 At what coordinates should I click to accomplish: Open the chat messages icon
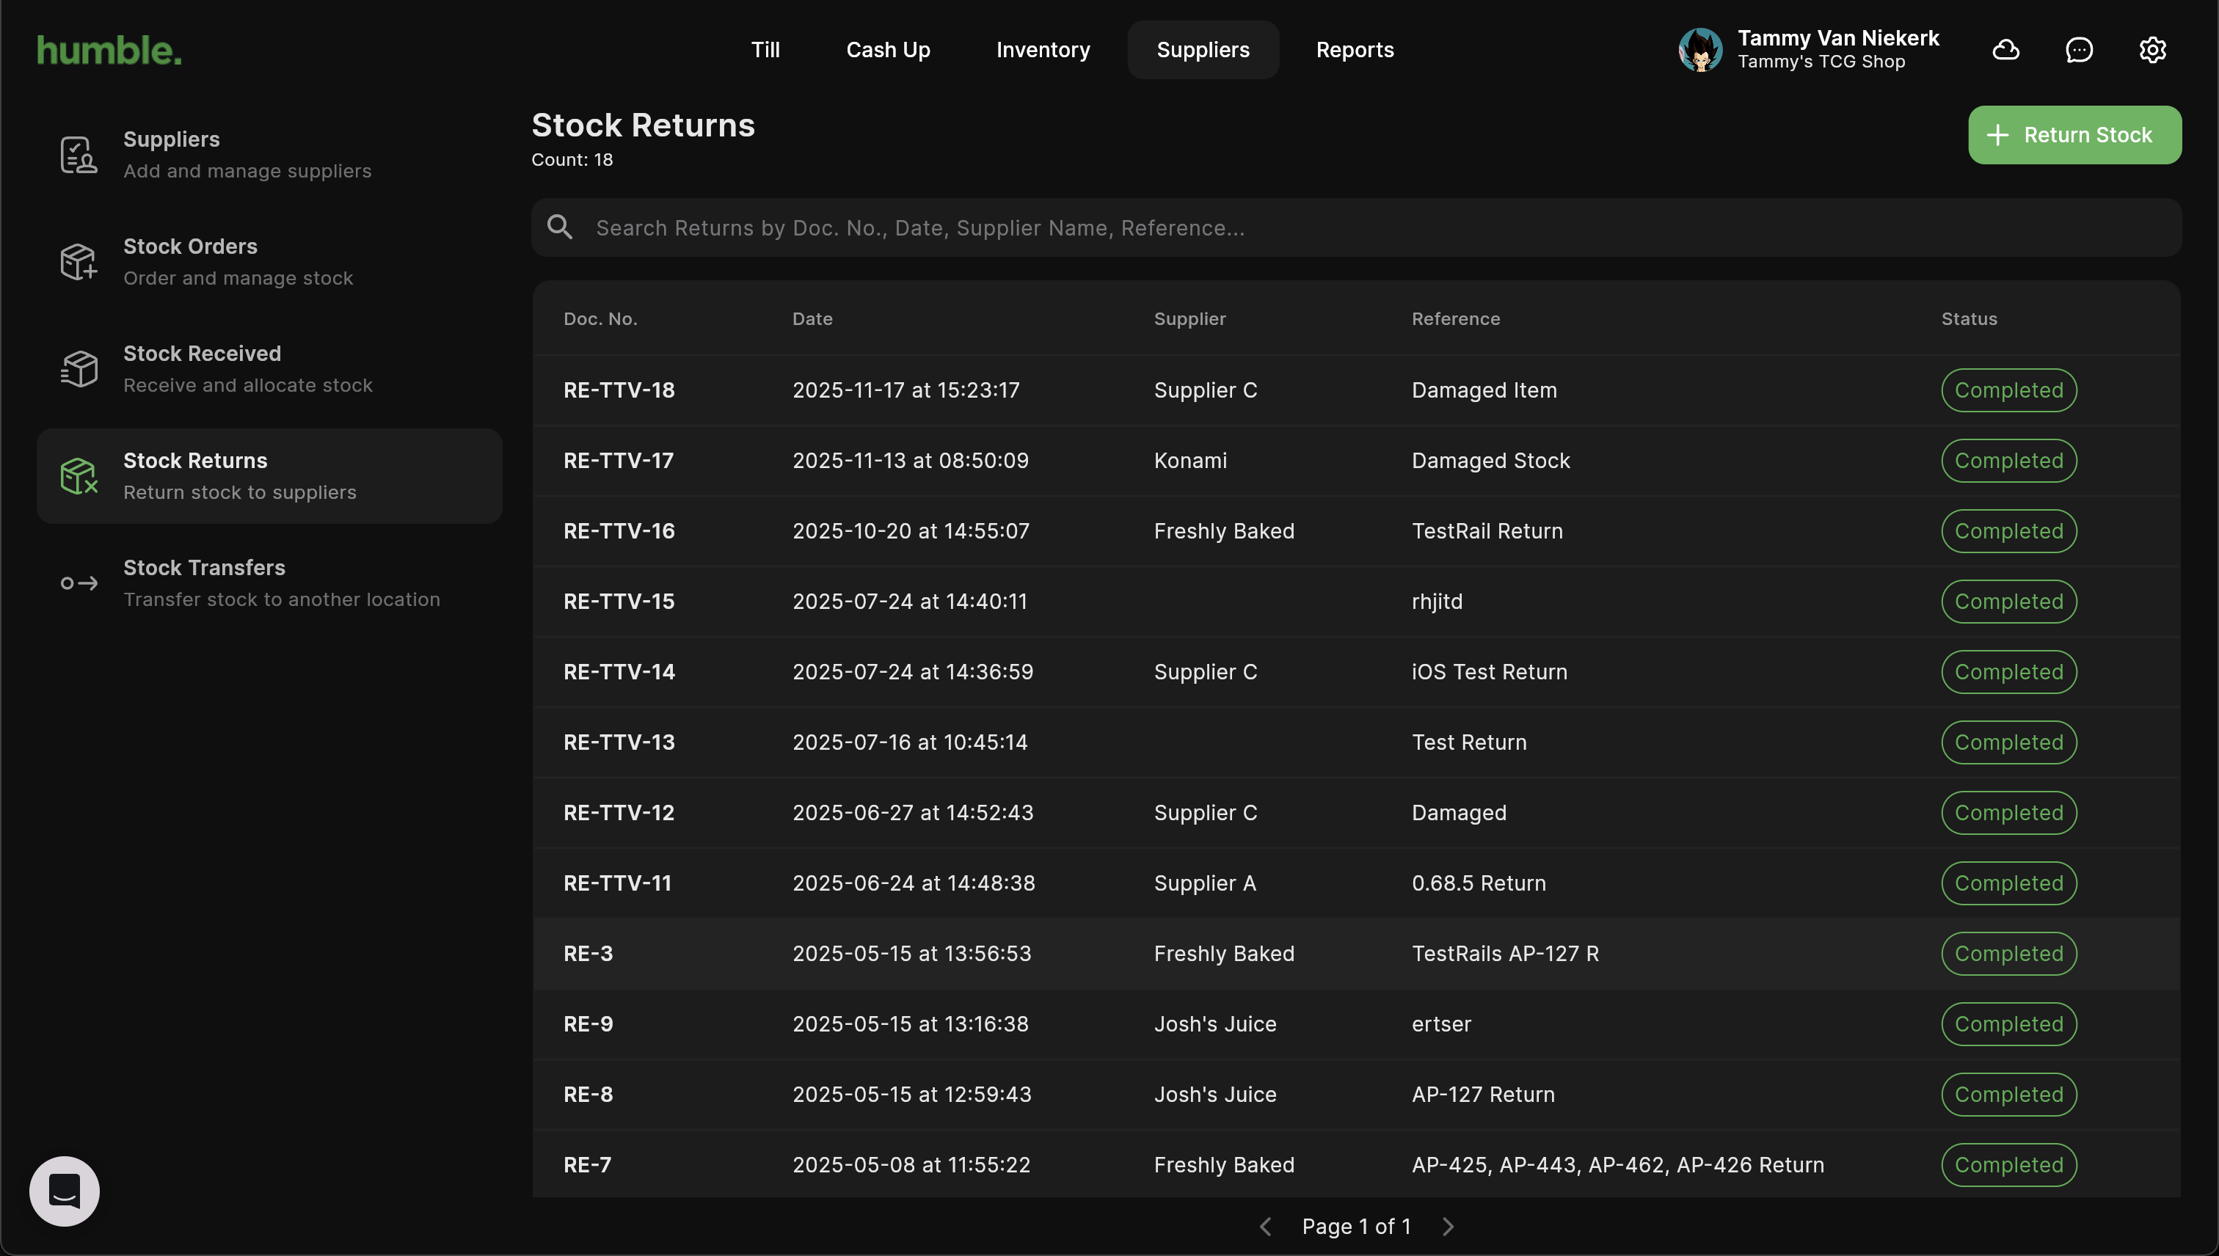(x=2078, y=50)
